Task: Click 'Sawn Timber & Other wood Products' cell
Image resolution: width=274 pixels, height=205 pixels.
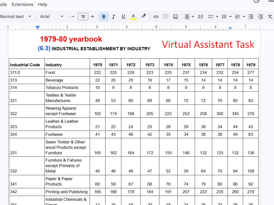Action: click(x=67, y=147)
